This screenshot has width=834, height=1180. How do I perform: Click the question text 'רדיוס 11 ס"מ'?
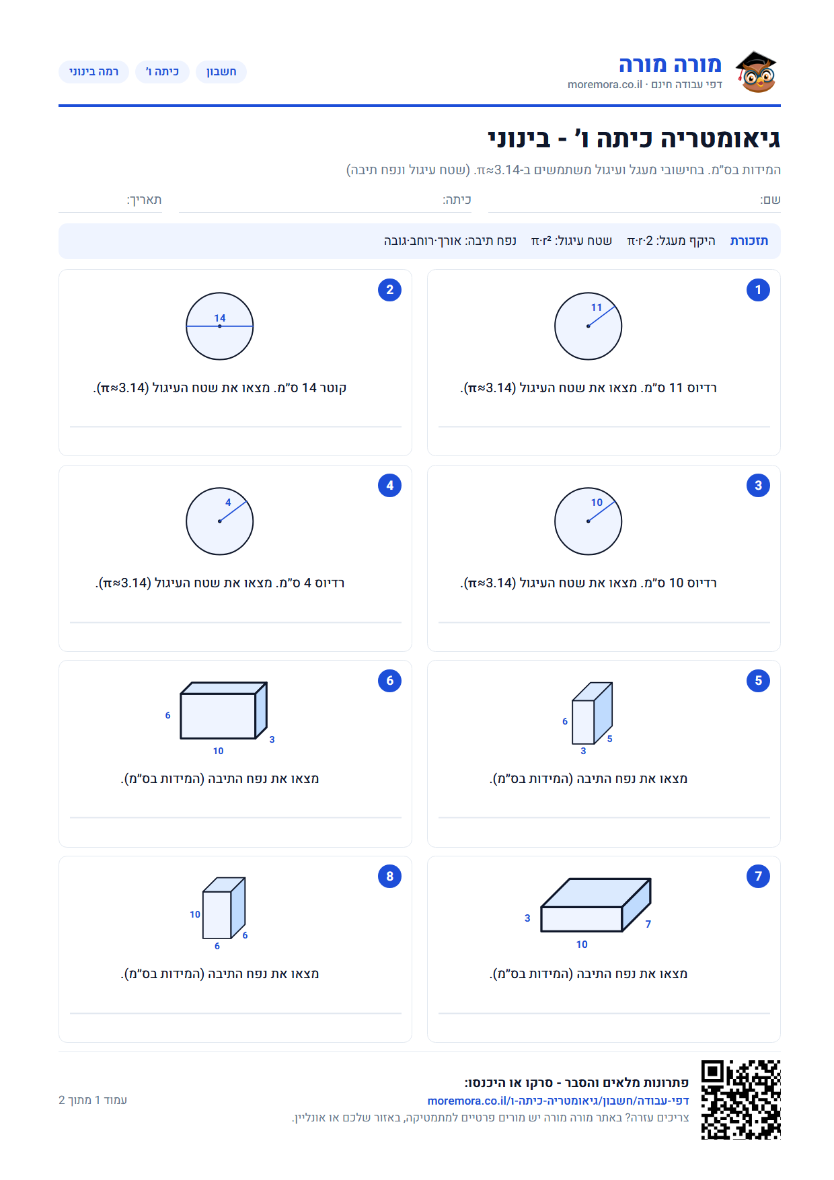[679, 388]
